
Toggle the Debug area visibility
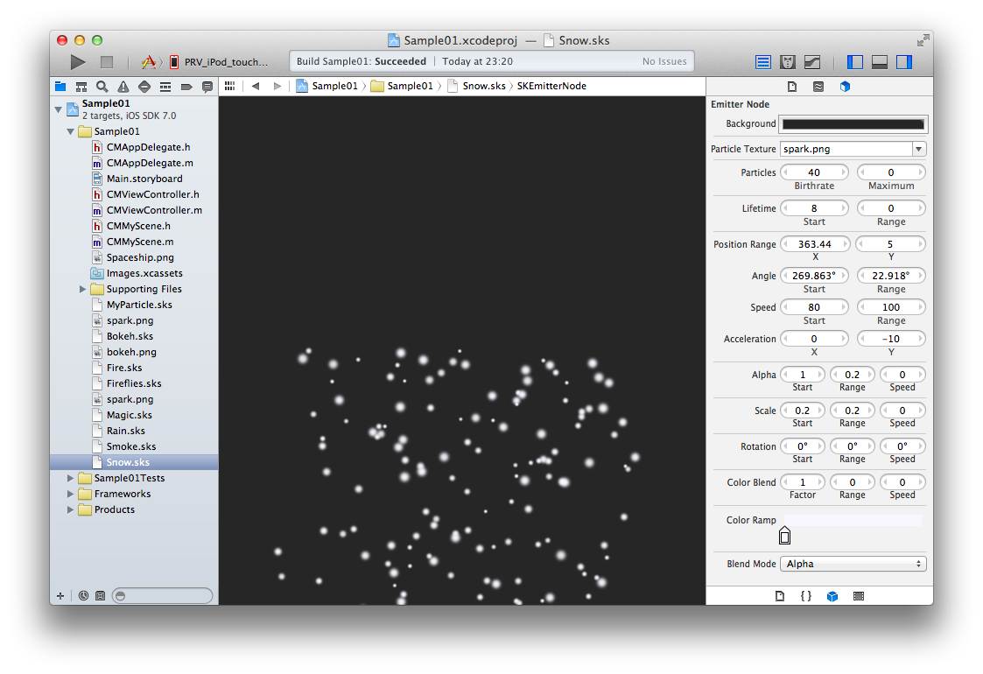click(x=880, y=62)
